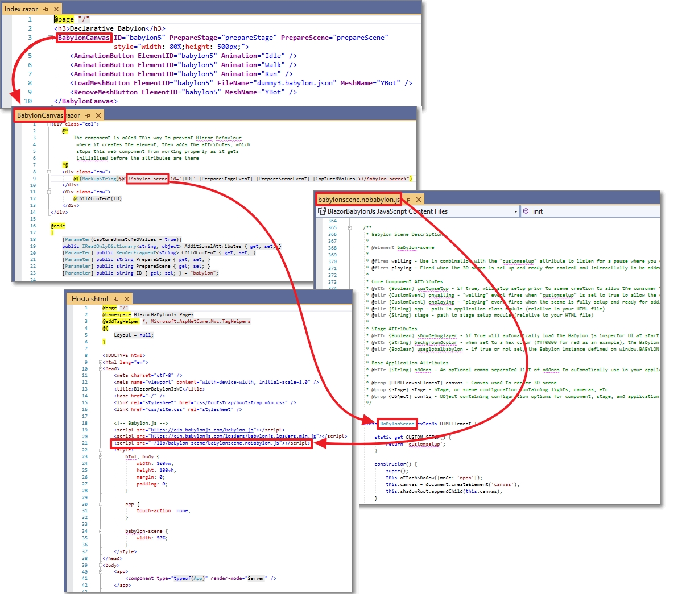Pin the _Host.cshtml tab
The image size is (682, 606).
pos(116,299)
